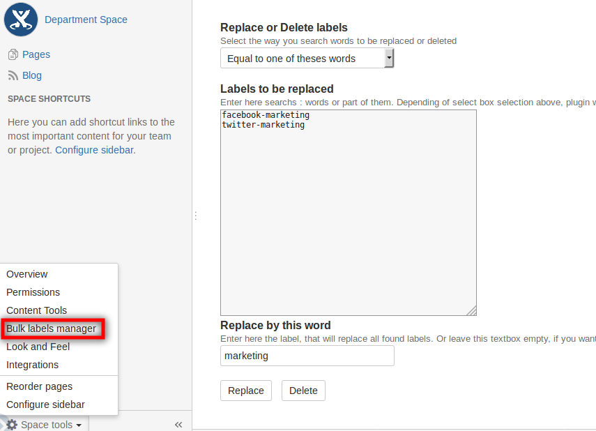Grab the textarea resize corner handle
This screenshot has width=596, height=431.
point(472,311)
